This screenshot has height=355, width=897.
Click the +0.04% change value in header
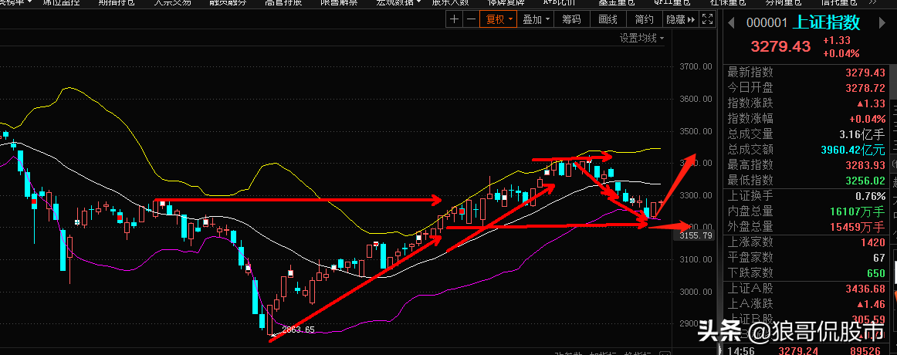pyautogui.click(x=841, y=54)
